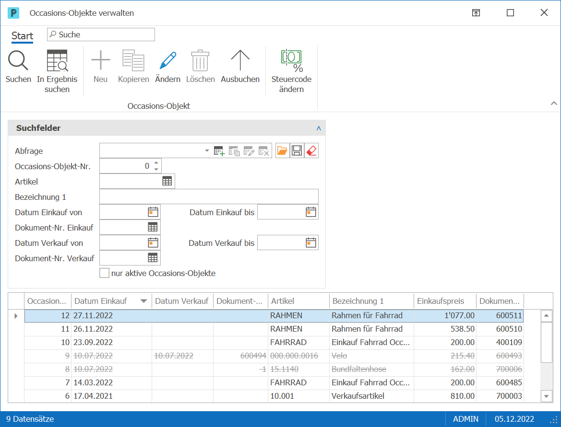Click the ribbon display options button

[476, 13]
